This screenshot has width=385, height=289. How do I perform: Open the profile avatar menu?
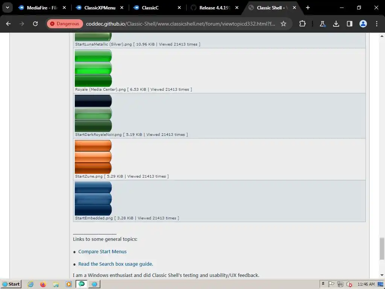(363, 24)
